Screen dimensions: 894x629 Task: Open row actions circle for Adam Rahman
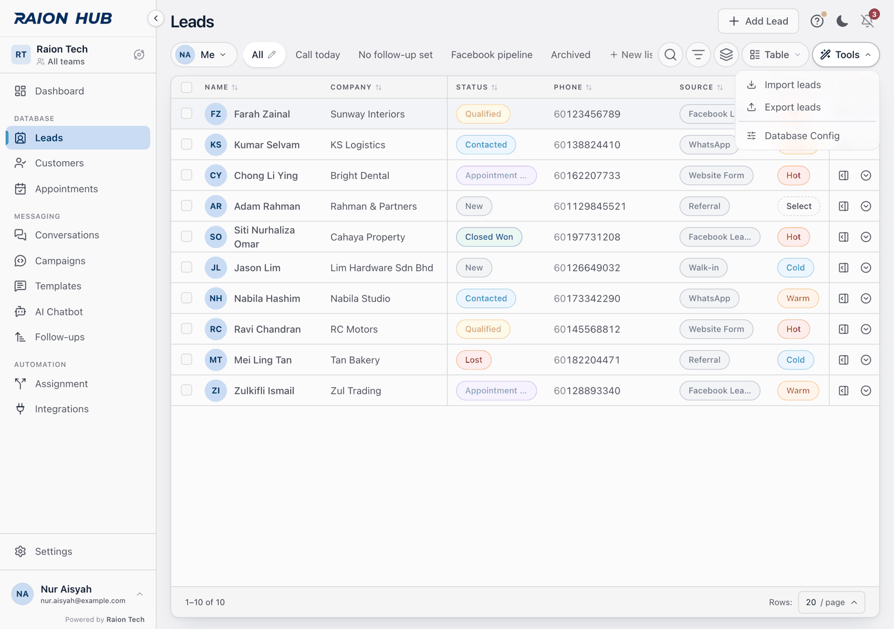point(866,206)
